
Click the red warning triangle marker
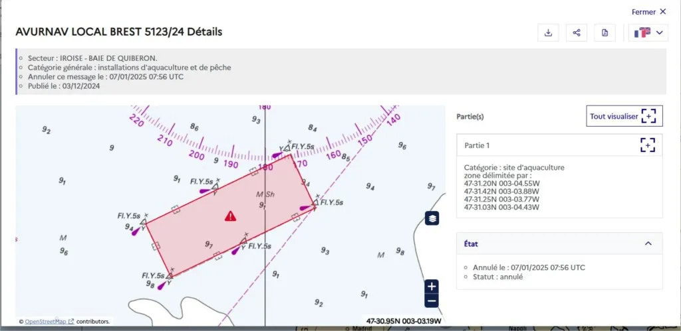tap(230, 216)
